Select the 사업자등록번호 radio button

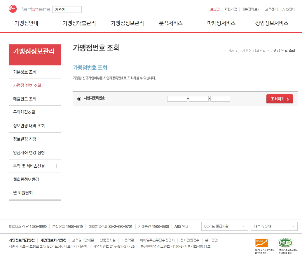(x=79, y=99)
